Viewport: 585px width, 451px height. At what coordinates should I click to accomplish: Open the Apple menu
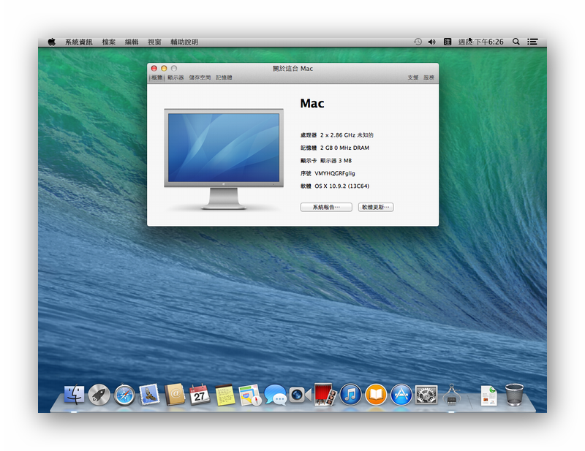pos(51,42)
